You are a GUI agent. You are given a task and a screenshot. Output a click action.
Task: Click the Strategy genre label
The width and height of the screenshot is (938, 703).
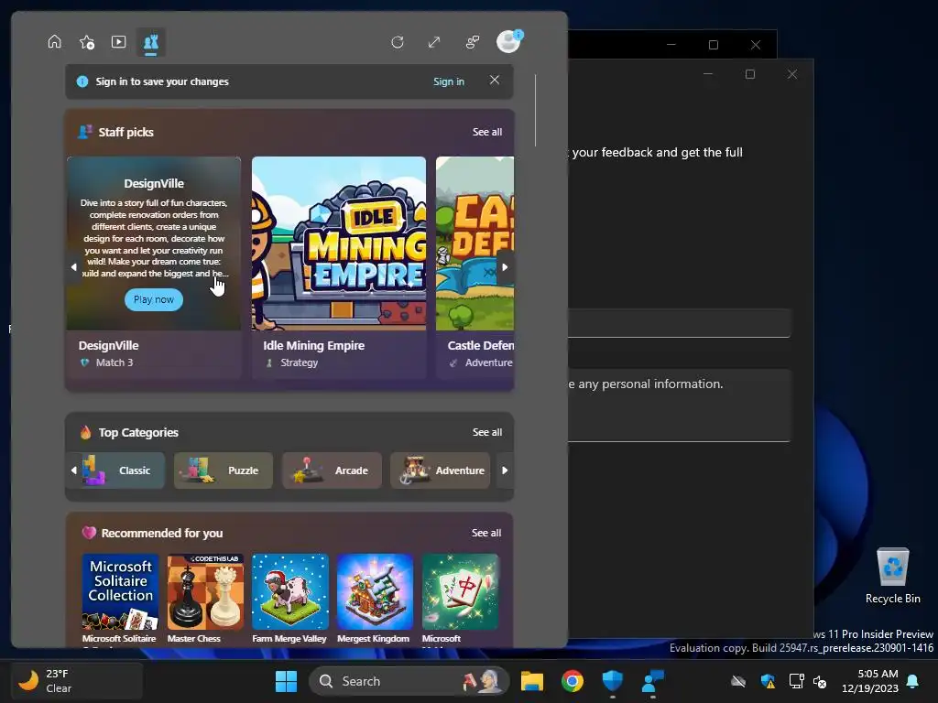coord(300,362)
